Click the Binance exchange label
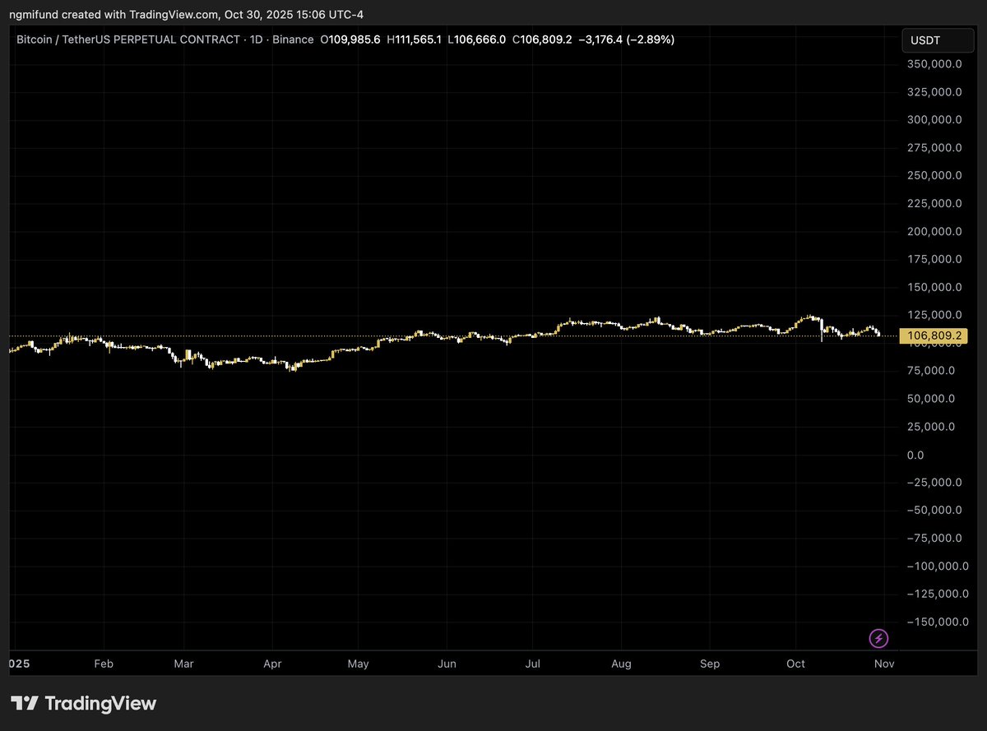987x731 pixels. 294,39
